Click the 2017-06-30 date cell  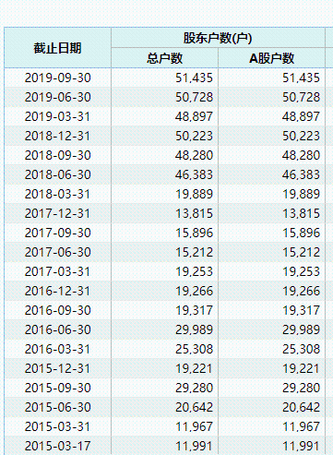click(57, 252)
